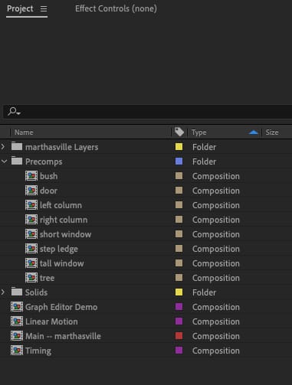Sort by the Size column header
Image resolution: width=292 pixels, height=385 pixels.
pos(272,132)
